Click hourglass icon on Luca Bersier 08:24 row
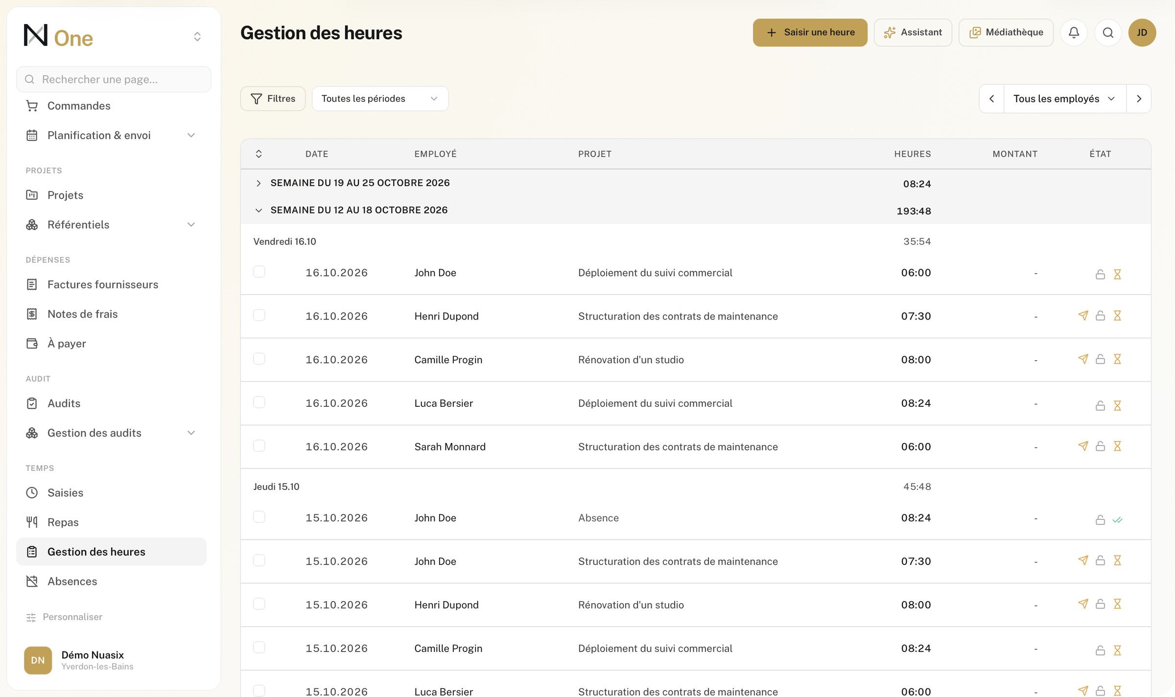The height and width of the screenshot is (697, 1175). [1117, 405]
